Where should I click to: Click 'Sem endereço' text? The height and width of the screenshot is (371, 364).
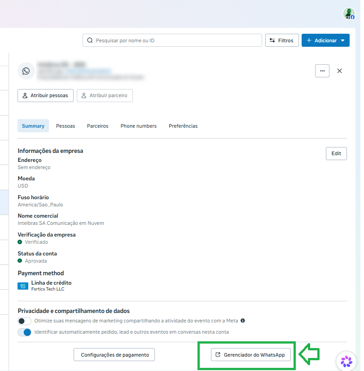click(34, 168)
